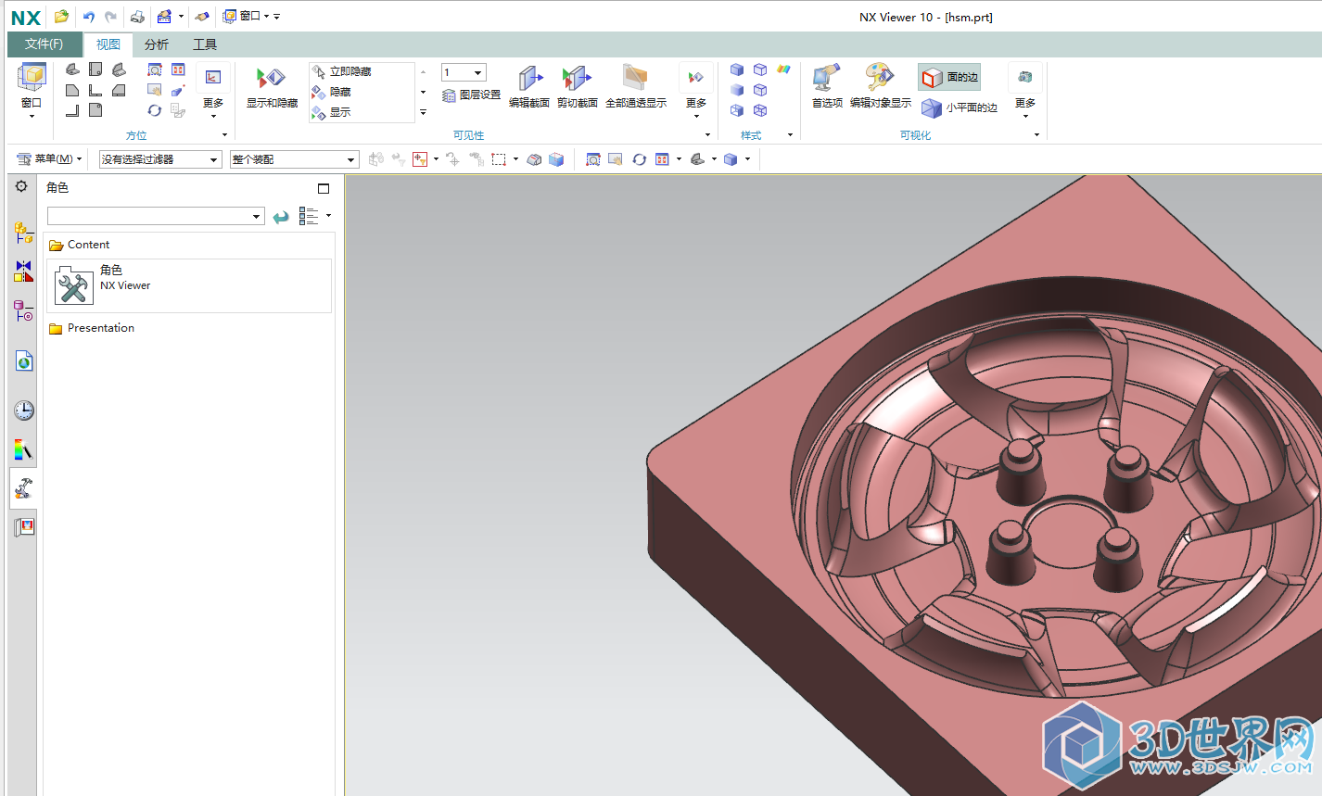This screenshot has width=1322, height=796.
Task: Click the trimetric view icon in 方位 group
Action: (72, 69)
